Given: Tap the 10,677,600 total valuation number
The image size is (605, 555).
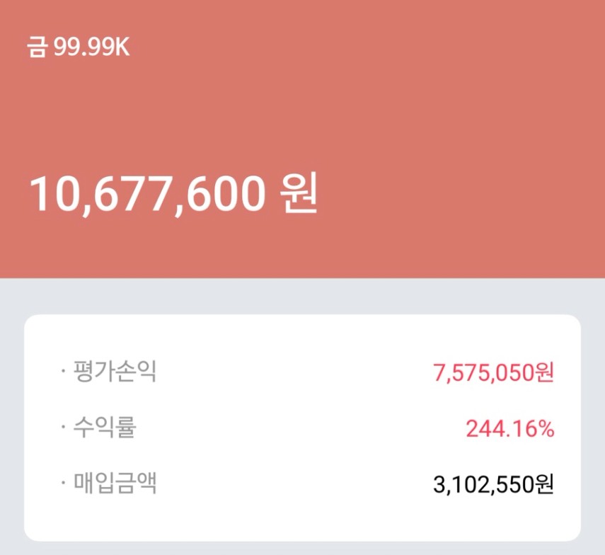Looking at the screenshot, I should (146, 194).
